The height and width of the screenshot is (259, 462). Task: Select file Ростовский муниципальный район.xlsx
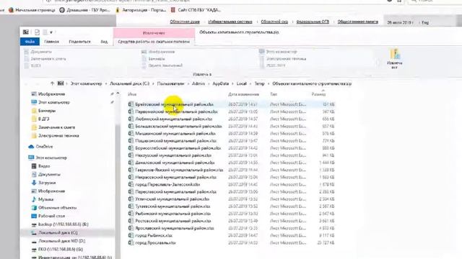[x=231, y=221]
